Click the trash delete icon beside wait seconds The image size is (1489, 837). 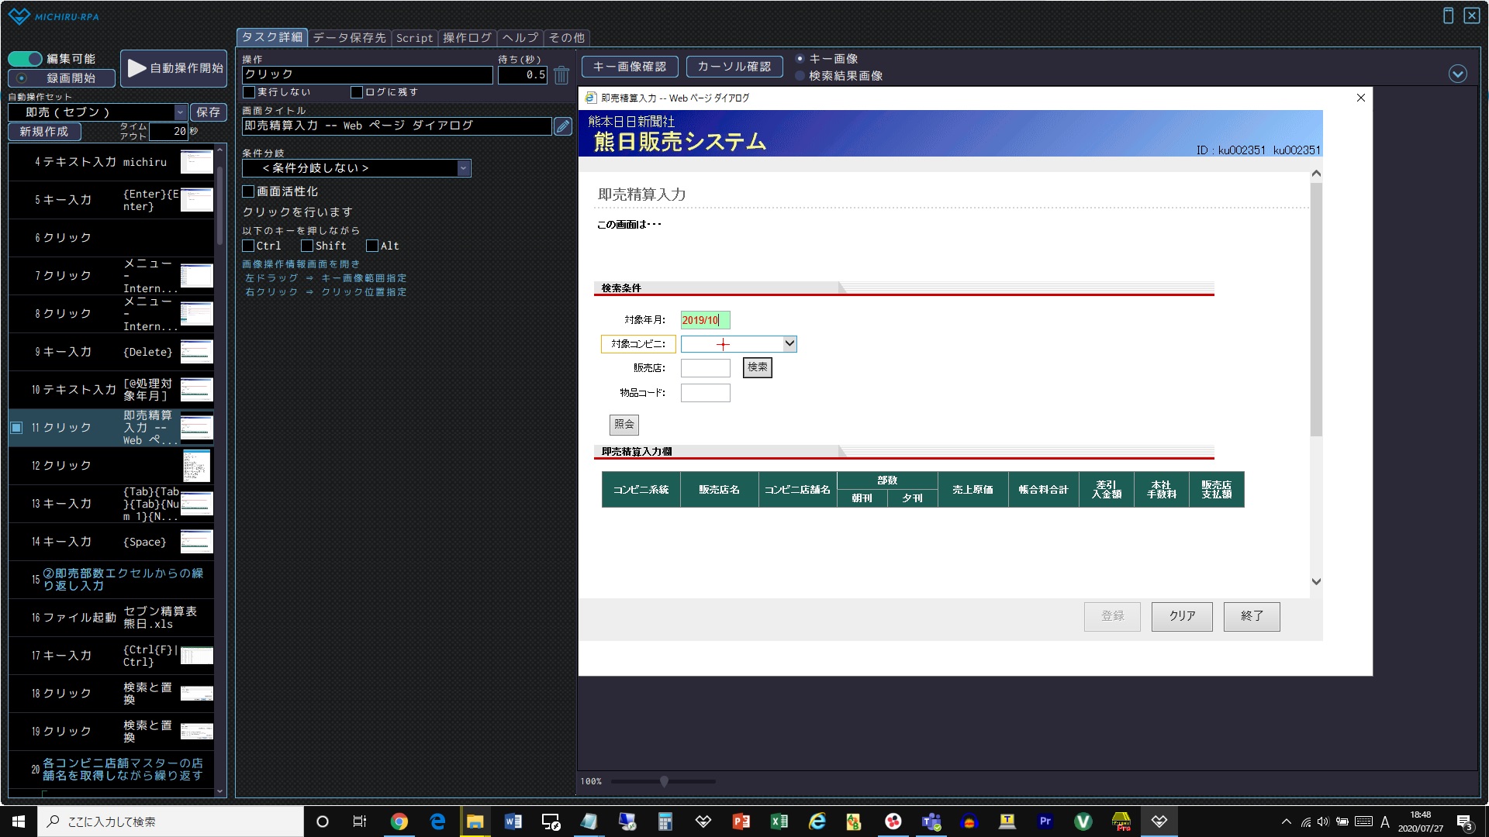[561, 75]
